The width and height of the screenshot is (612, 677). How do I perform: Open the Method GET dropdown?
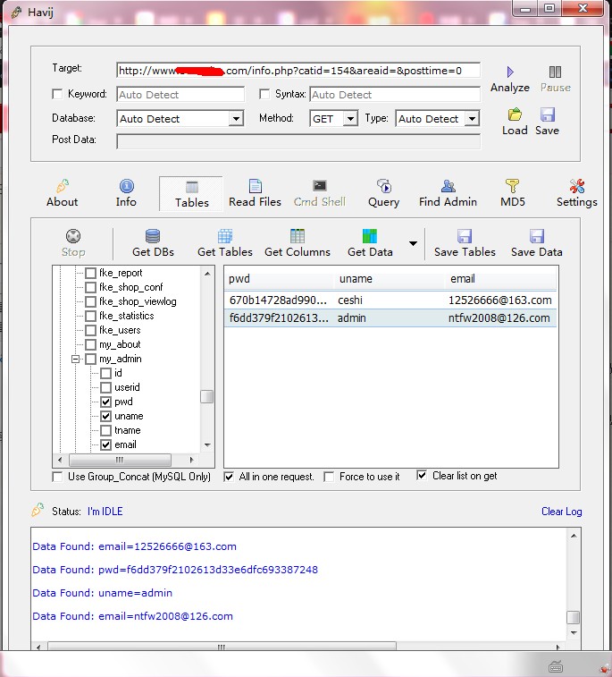coord(350,118)
